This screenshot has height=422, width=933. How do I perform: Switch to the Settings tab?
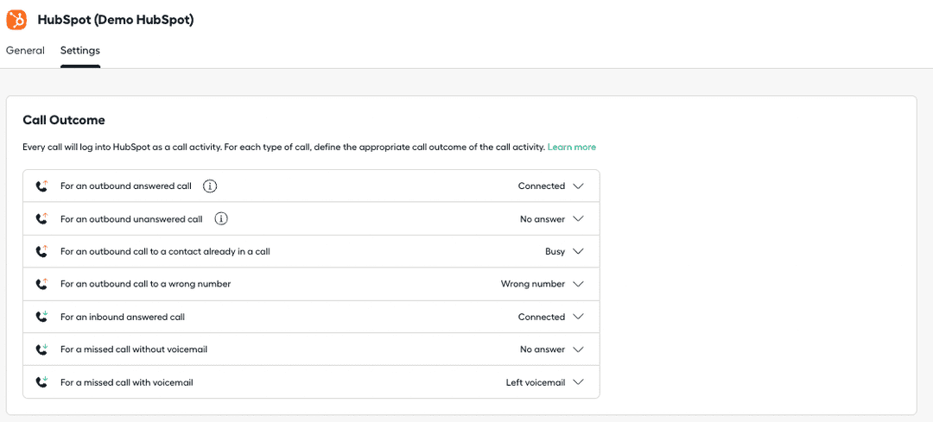[x=79, y=50]
